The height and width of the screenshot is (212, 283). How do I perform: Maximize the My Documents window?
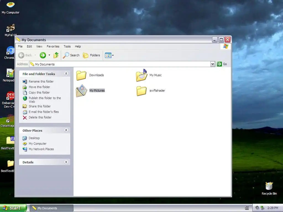click(x=221, y=40)
